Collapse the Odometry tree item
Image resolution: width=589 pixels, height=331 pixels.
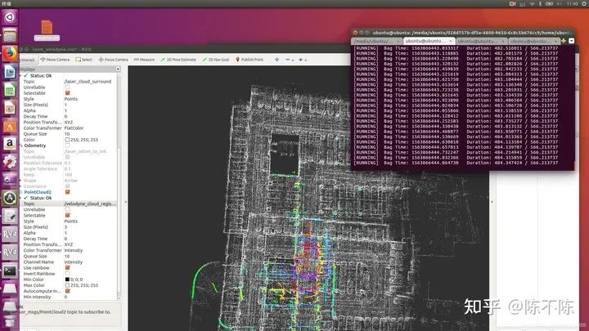21,145
